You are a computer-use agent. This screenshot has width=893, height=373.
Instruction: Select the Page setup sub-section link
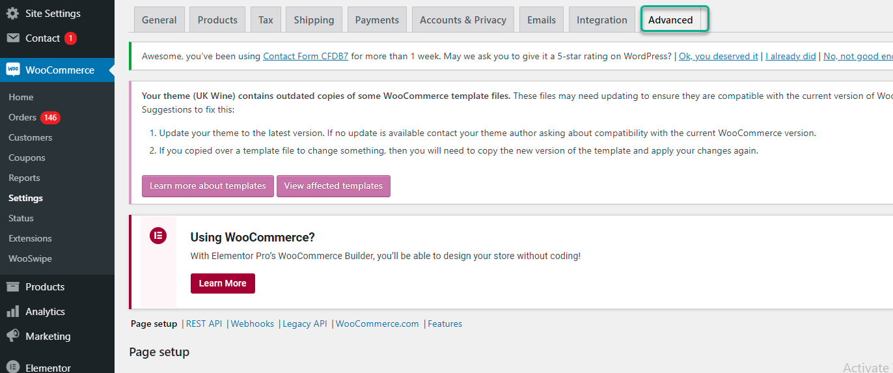[x=154, y=324]
